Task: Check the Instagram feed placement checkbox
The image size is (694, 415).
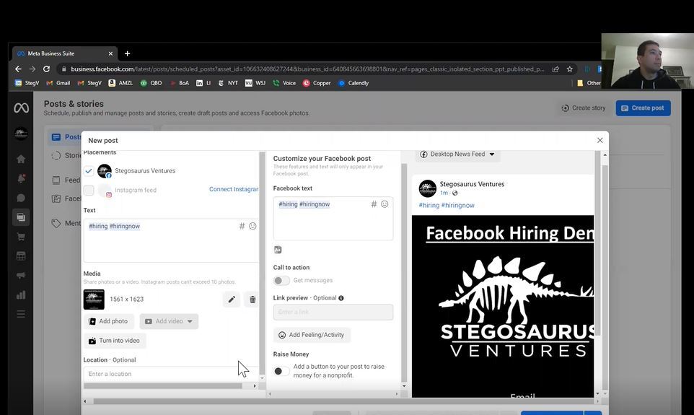Action: click(x=89, y=190)
